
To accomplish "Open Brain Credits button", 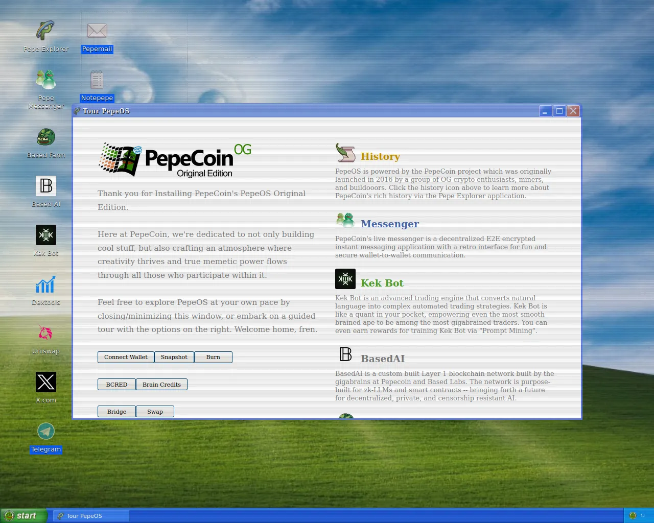I will 161,385.
